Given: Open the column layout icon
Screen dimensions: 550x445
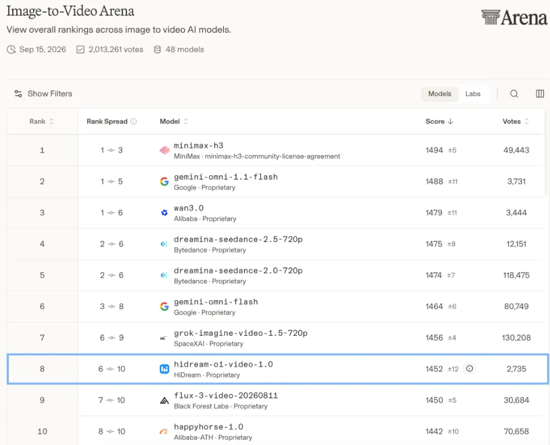Looking at the screenshot, I should (540, 94).
